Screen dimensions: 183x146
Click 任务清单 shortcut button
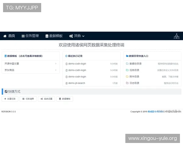[x=28, y=99]
